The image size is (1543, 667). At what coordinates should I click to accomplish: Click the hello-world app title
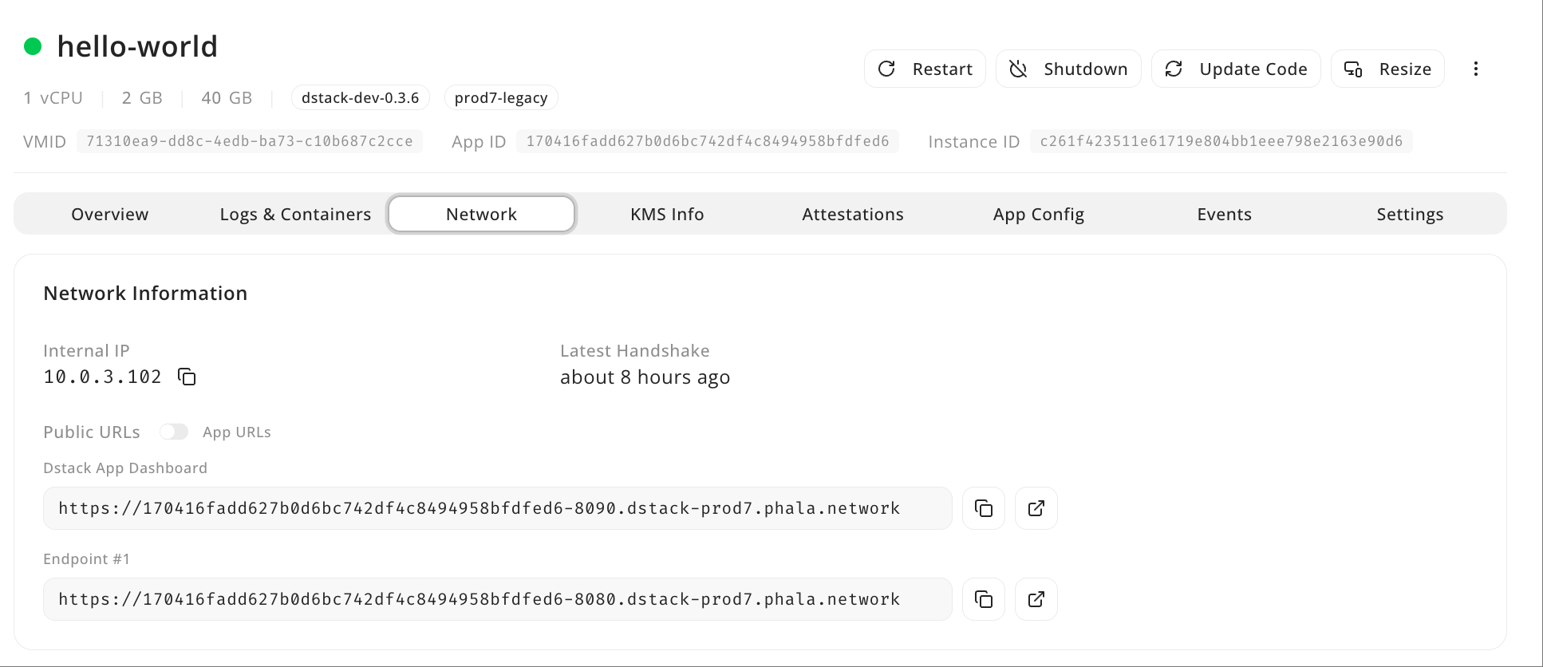[137, 46]
